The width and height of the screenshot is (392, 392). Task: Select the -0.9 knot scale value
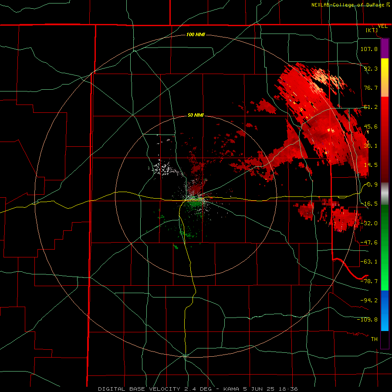(371, 185)
